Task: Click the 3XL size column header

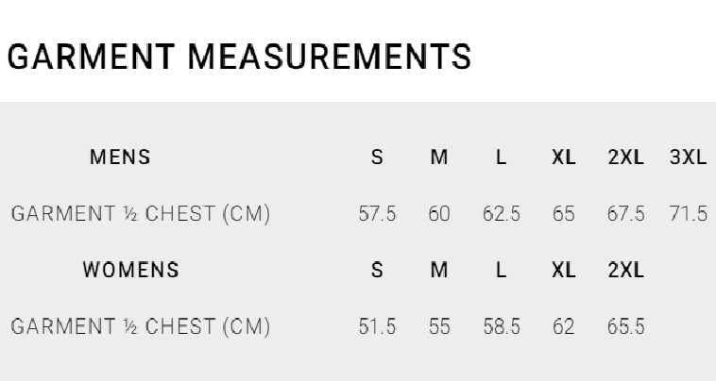Action: coord(688,157)
